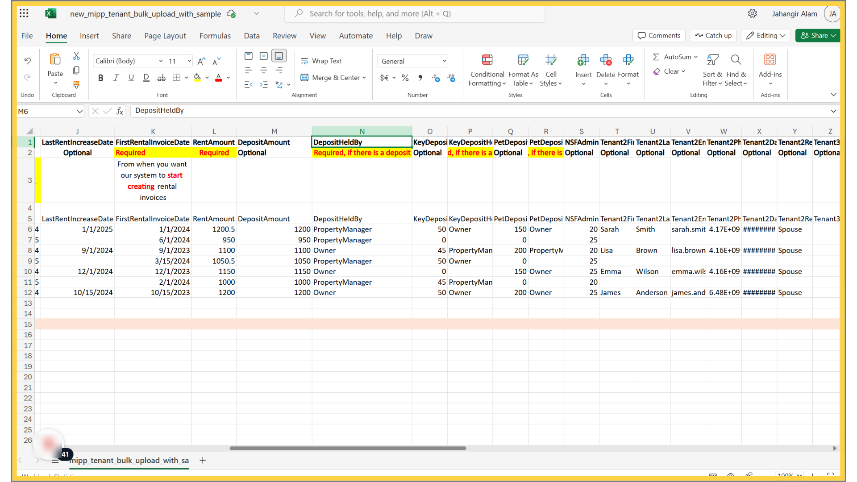
Task: Click the green Share button
Action: coord(818,36)
